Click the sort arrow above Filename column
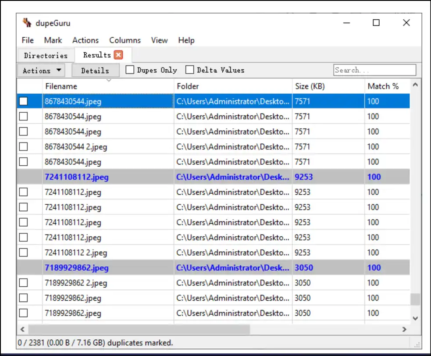The image size is (431, 356). [109, 80]
